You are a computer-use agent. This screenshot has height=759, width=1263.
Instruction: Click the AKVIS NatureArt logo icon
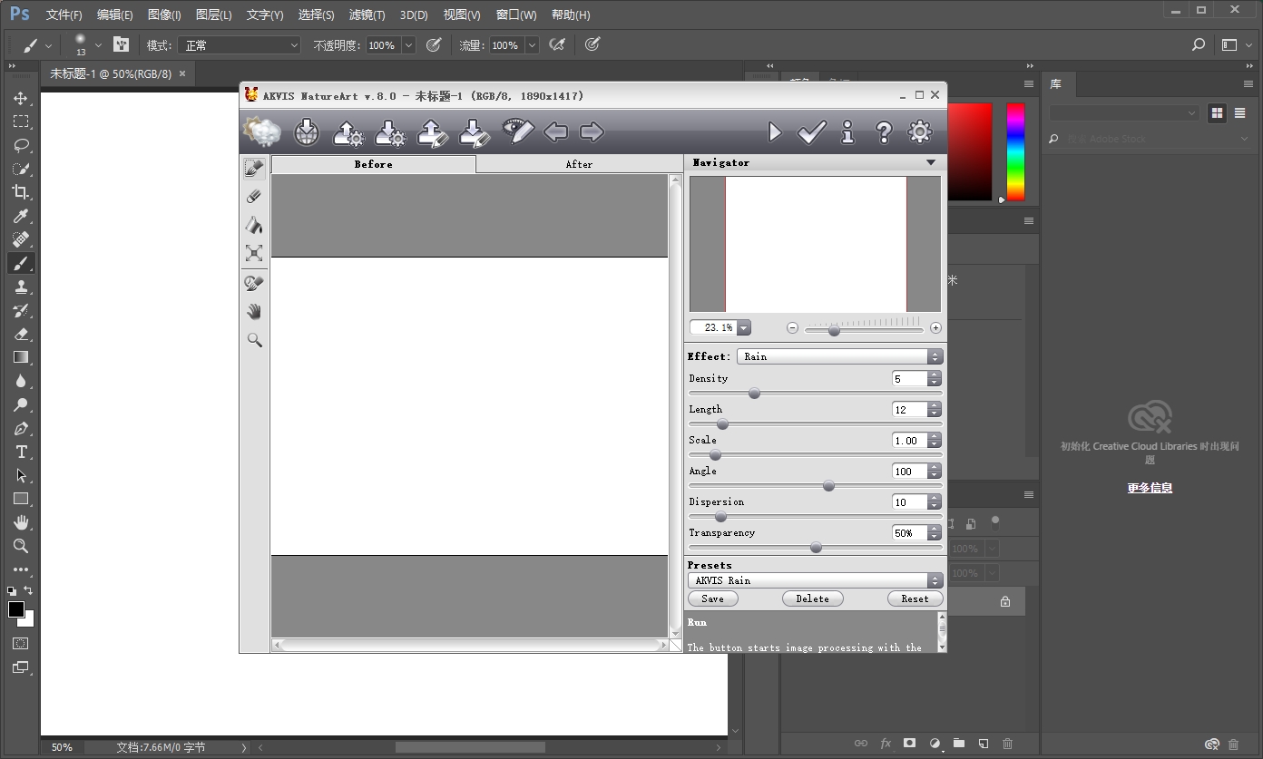(x=262, y=132)
